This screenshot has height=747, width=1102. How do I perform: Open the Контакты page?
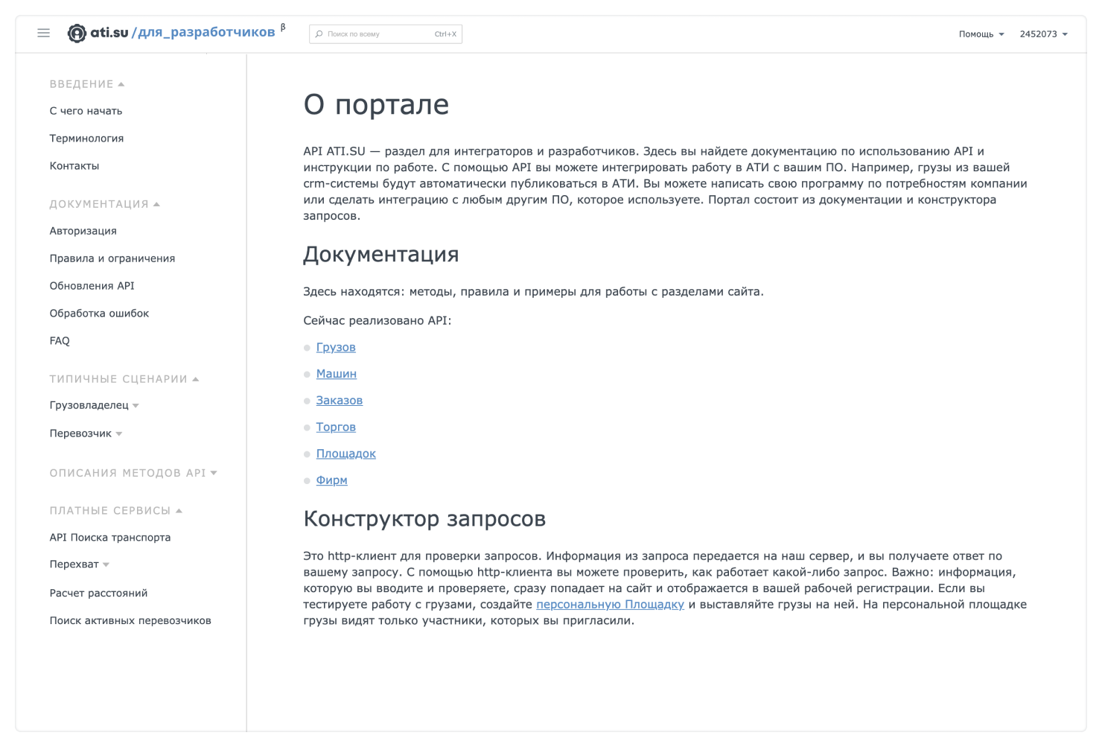[x=74, y=166]
